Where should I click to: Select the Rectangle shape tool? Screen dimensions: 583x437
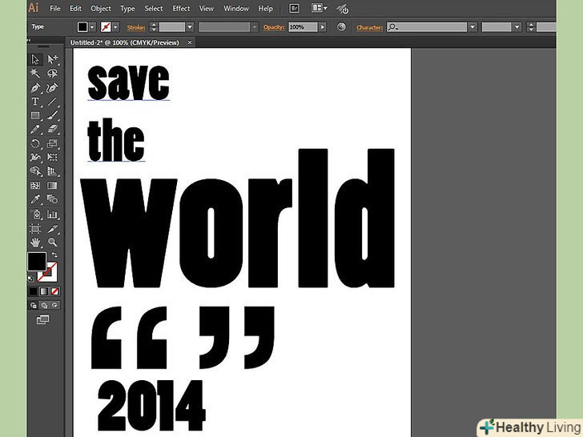(35, 116)
